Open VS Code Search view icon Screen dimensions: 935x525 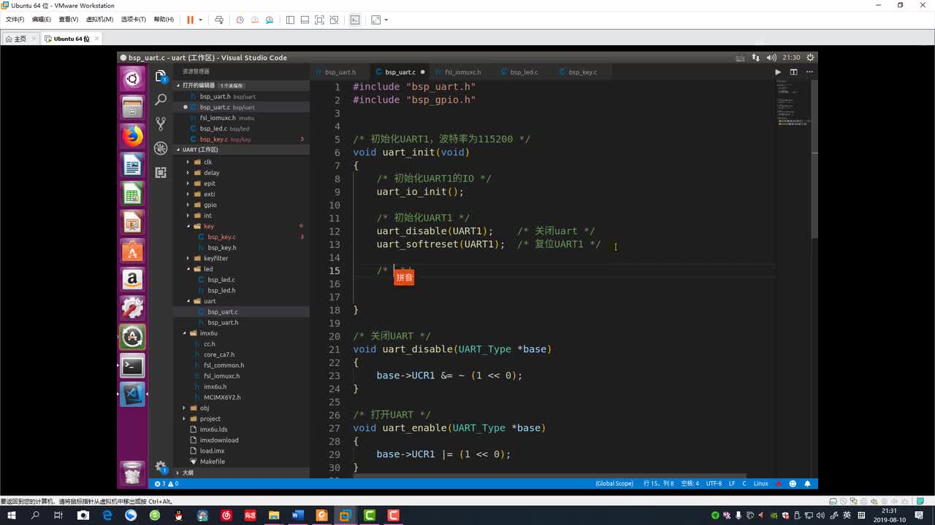161,100
